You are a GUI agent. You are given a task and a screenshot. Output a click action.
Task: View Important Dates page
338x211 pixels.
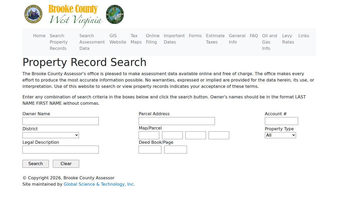click(x=174, y=39)
